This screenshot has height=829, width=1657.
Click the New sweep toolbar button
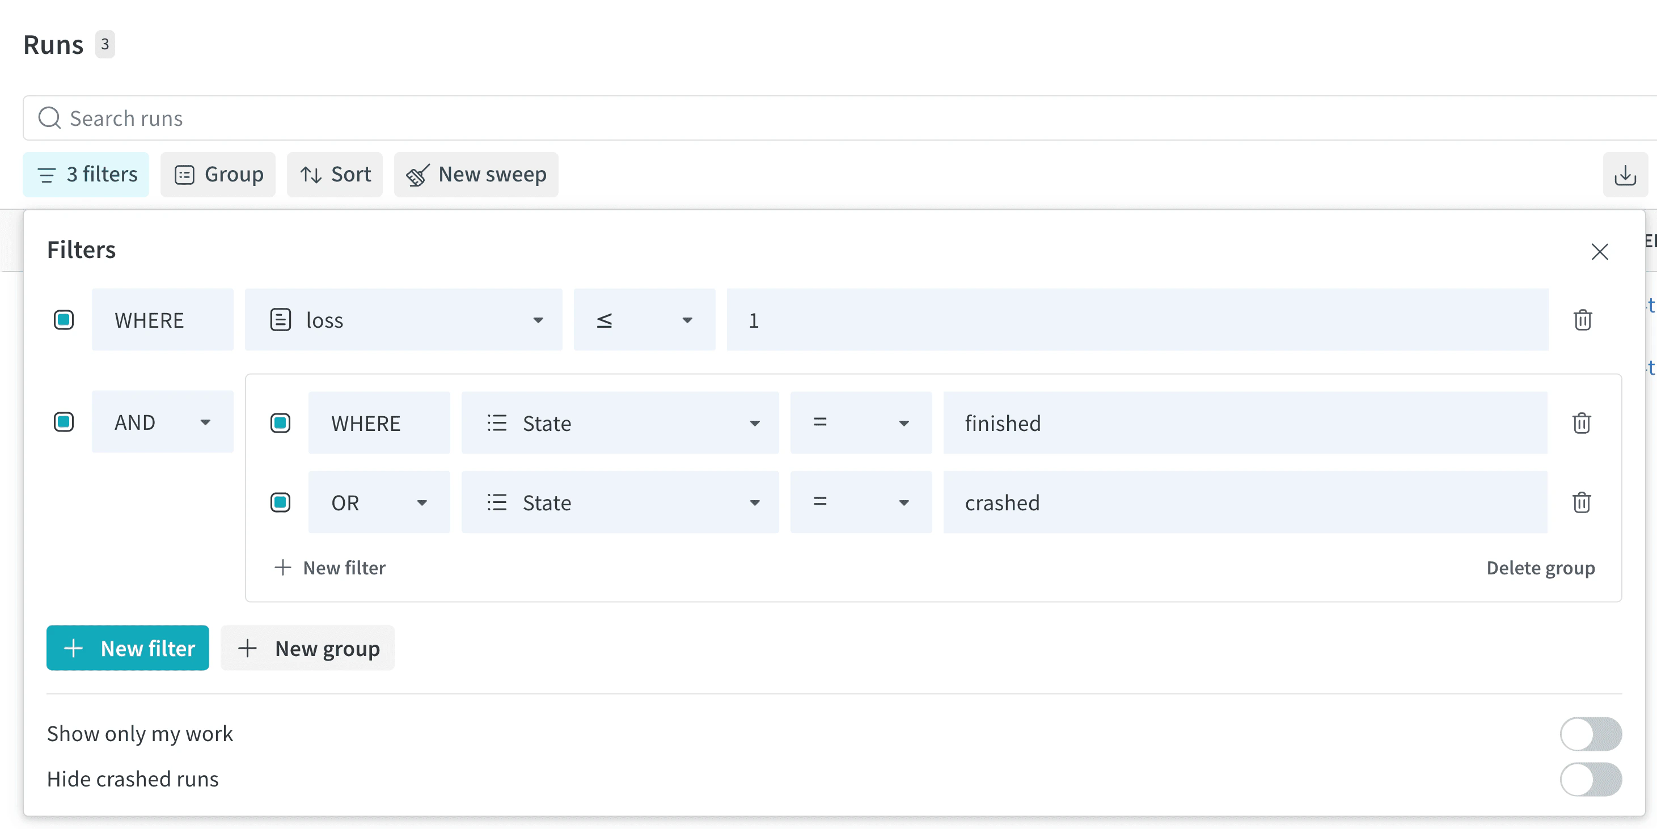(477, 174)
